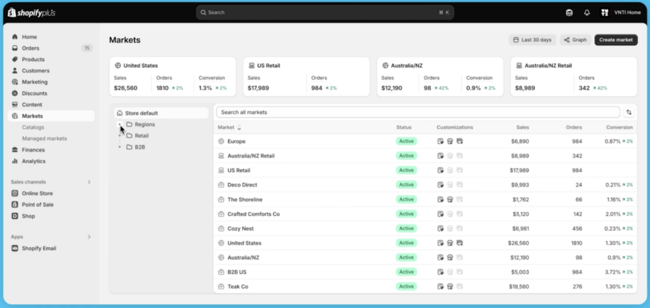Viewport: 650px width, 308px height.
Task: Click the globe icon next to Australia/NZ row
Action: tap(221, 257)
